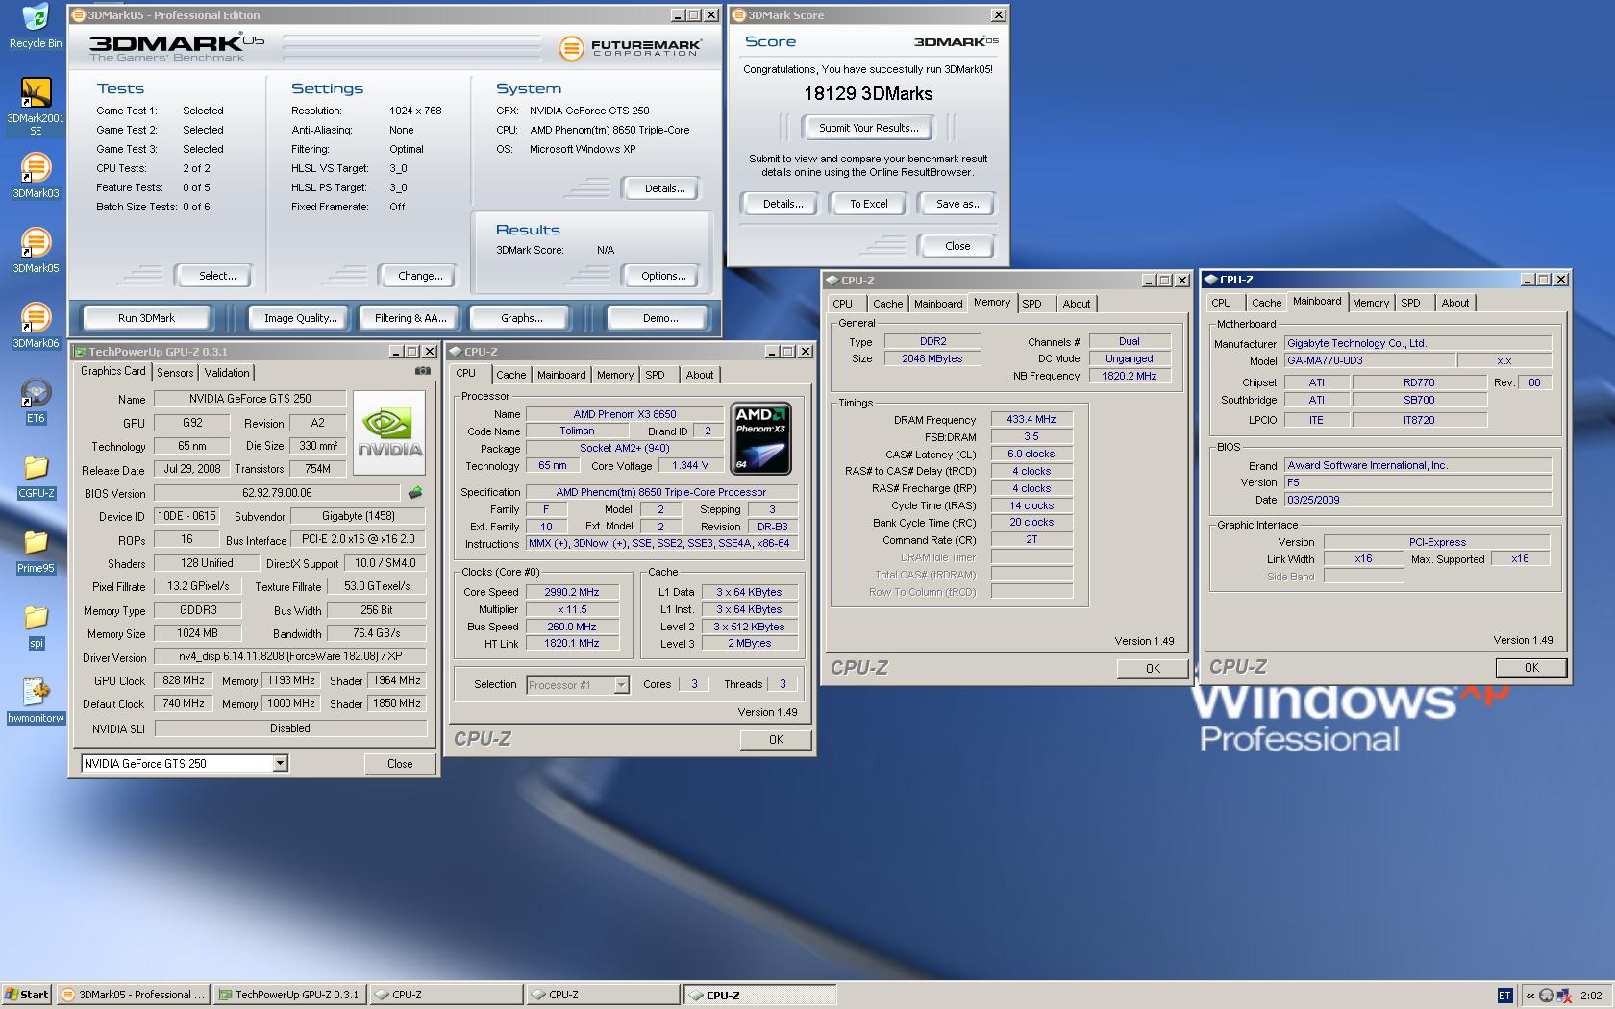Open the spi desktop folder
The width and height of the screenshot is (1615, 1009).
[x=36, y=626]
